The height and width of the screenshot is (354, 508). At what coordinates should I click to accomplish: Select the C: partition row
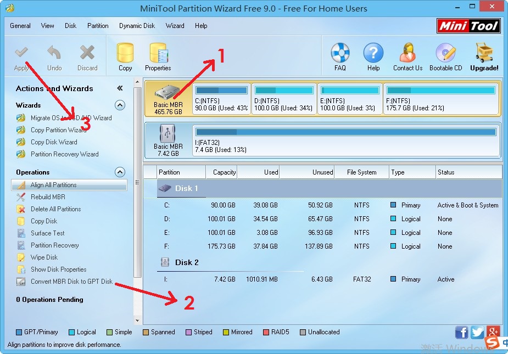pyautogui.click(x=323, y=205)
